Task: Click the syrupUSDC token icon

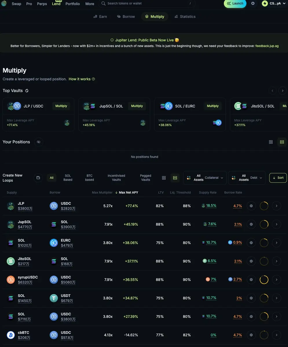Action: pyautogui.click(x=11, y=280)
